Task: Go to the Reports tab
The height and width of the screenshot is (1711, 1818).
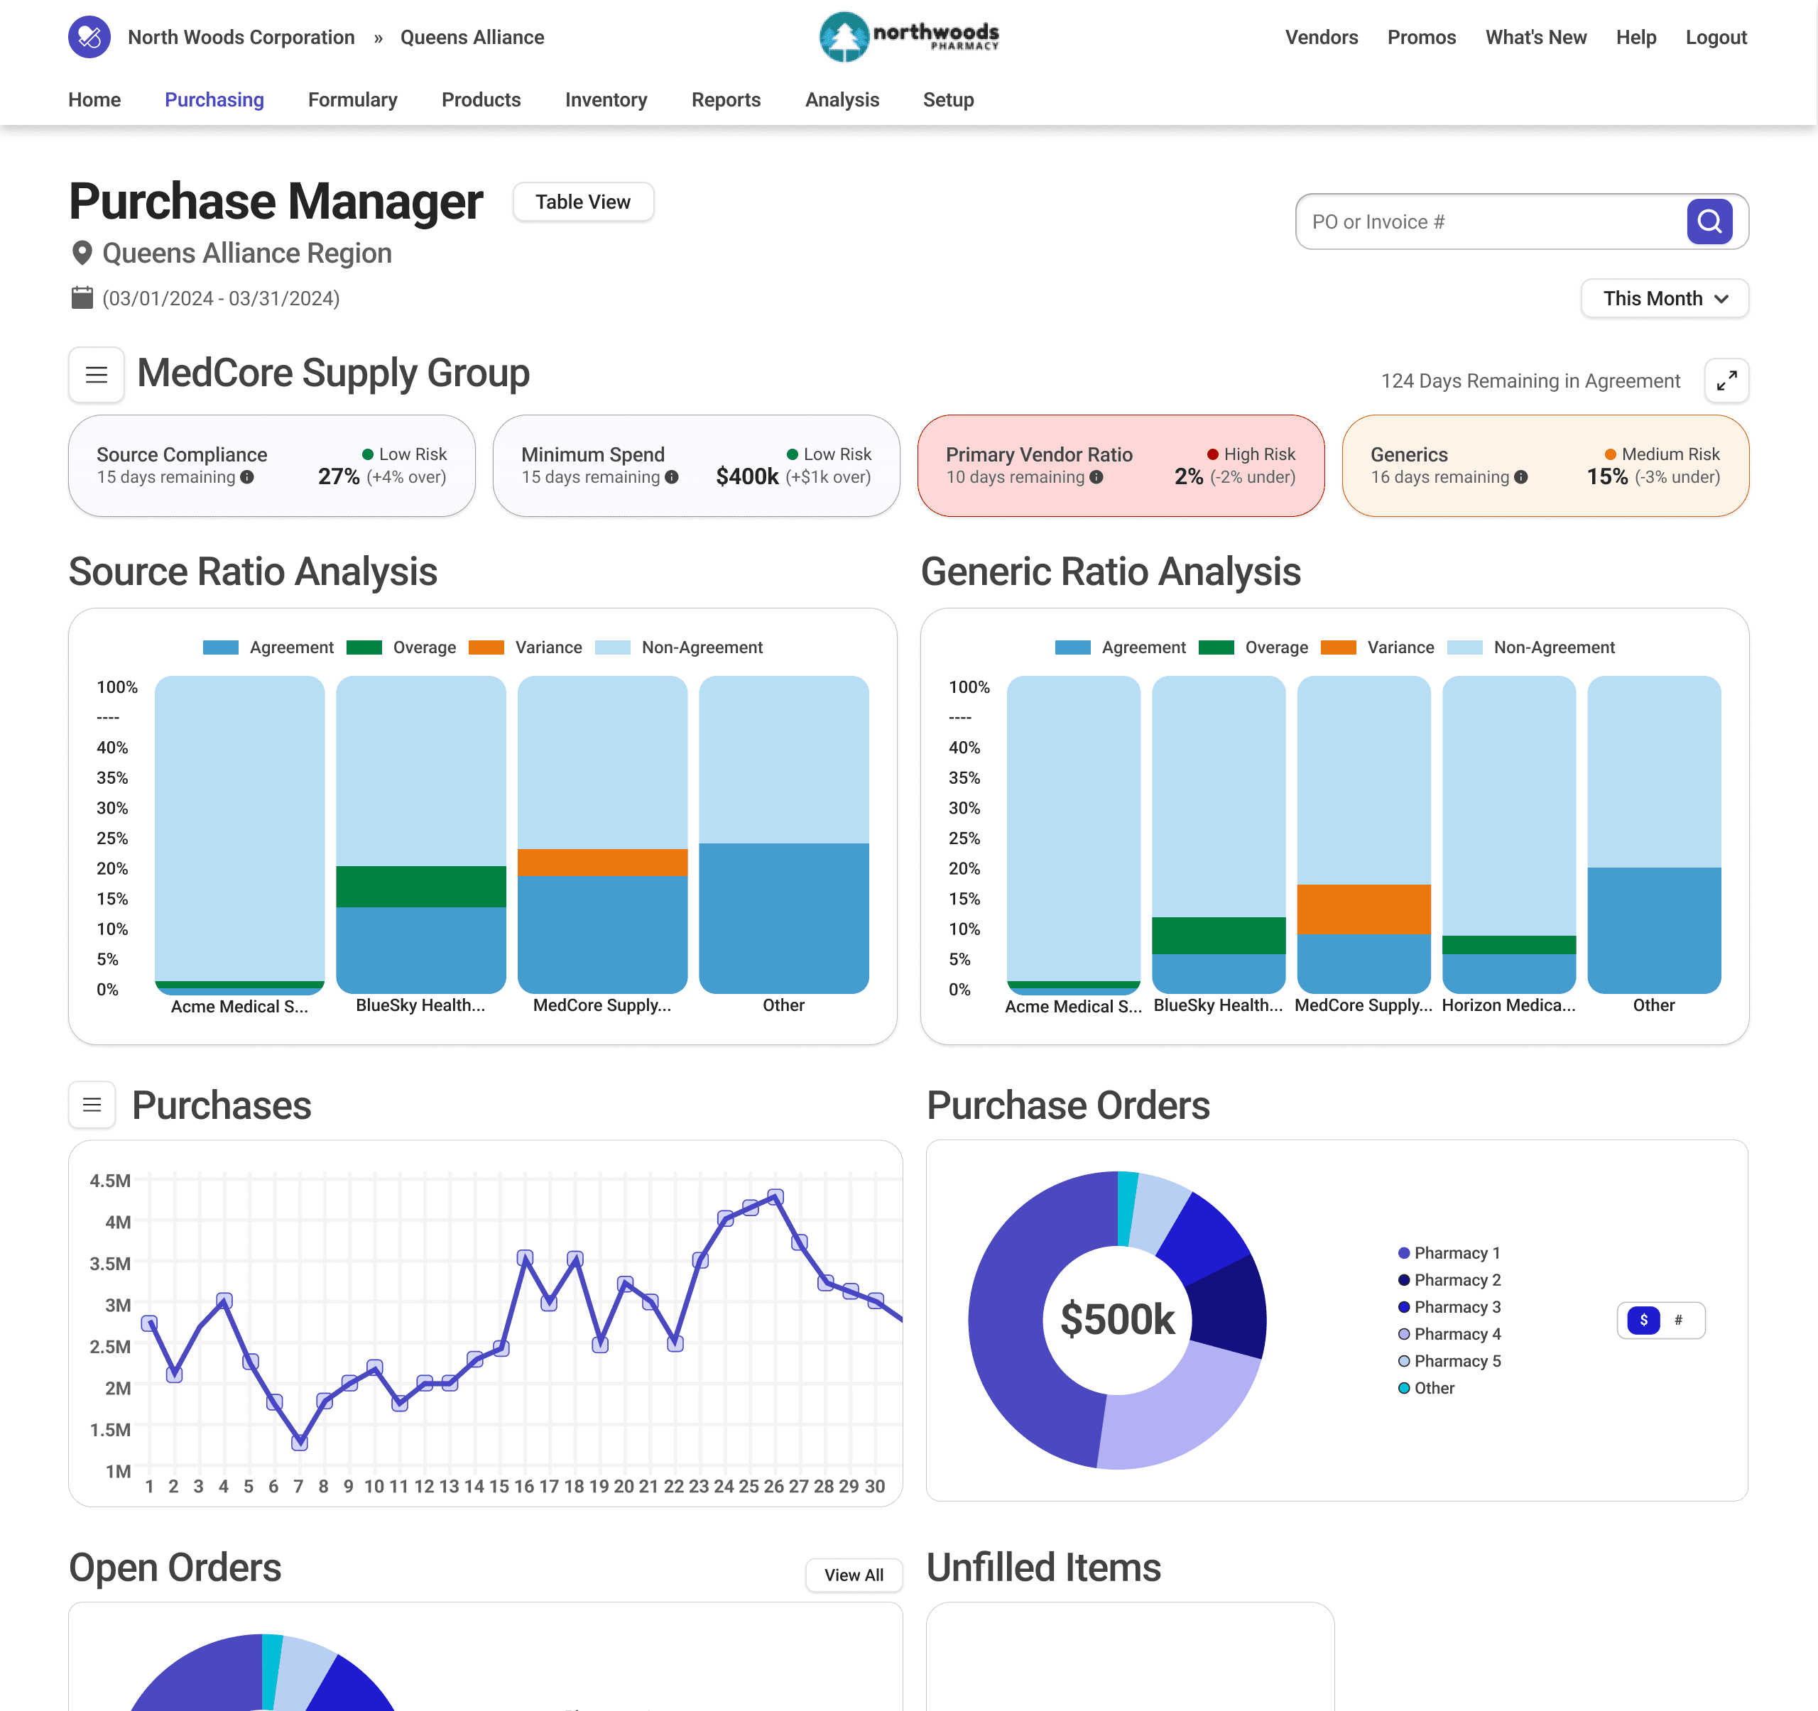Action: coord(725,99)
